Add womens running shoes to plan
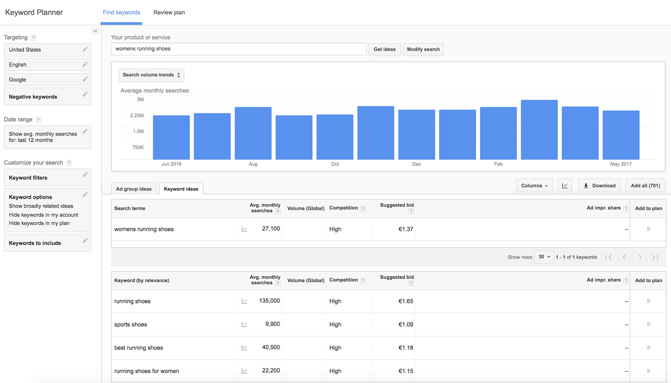Viewport: 671px width, 383px height. point(648,229)
